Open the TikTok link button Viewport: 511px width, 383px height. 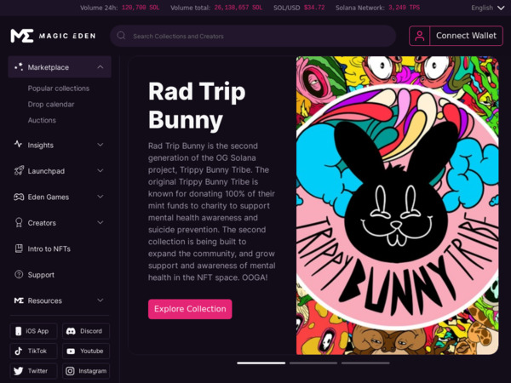point(33,351)
